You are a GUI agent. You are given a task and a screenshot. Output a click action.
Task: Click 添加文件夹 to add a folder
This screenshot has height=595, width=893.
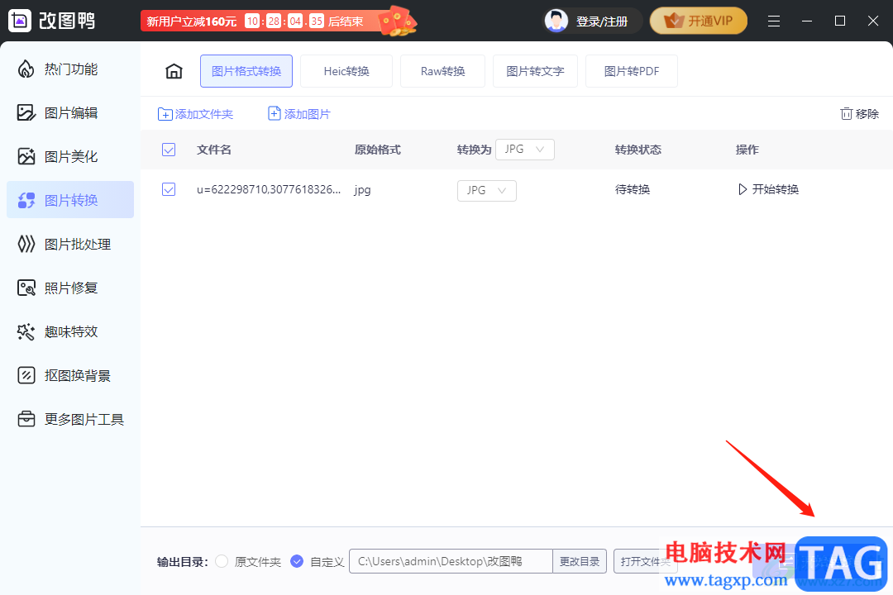click(x=195, y=114)
